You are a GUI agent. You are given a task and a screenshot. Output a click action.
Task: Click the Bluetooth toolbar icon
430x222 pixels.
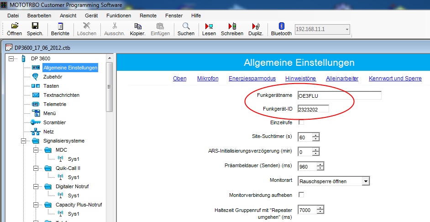point(281,26)
